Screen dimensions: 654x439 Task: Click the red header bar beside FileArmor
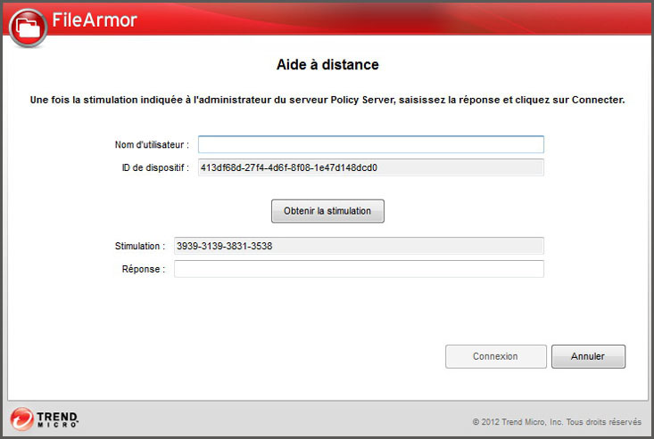click(402, 20)
